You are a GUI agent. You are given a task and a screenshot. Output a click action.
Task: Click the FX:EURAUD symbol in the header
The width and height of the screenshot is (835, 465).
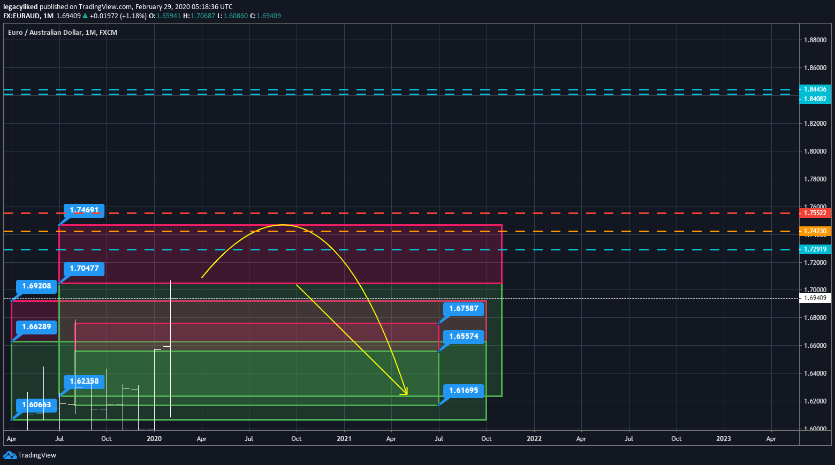(21, 16)
